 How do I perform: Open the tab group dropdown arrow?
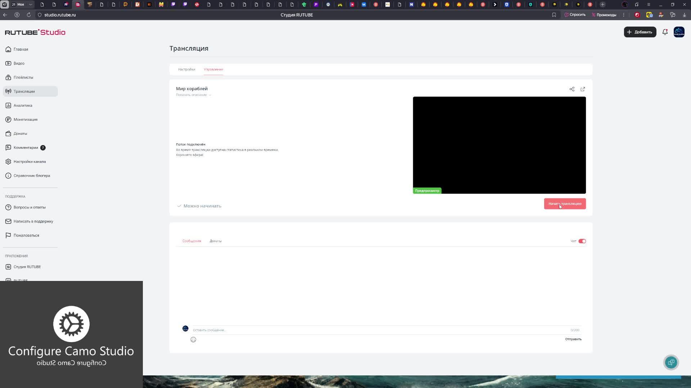31,5
